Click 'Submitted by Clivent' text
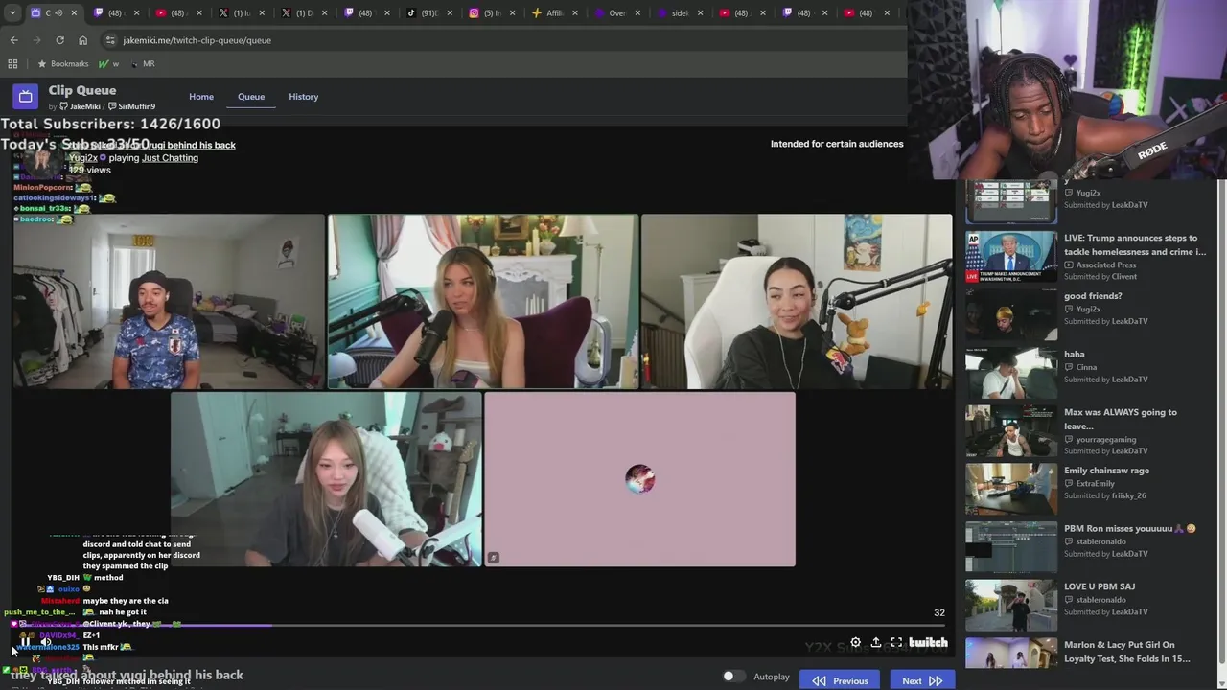Image resolution: width=1227 pixels, height=690 pixels. coord(1100,277)
